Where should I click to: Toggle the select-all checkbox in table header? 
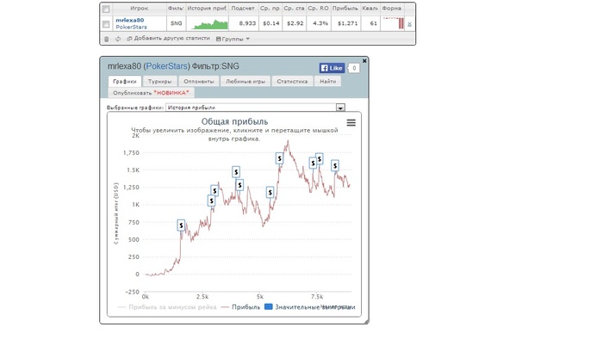point(106,9)
